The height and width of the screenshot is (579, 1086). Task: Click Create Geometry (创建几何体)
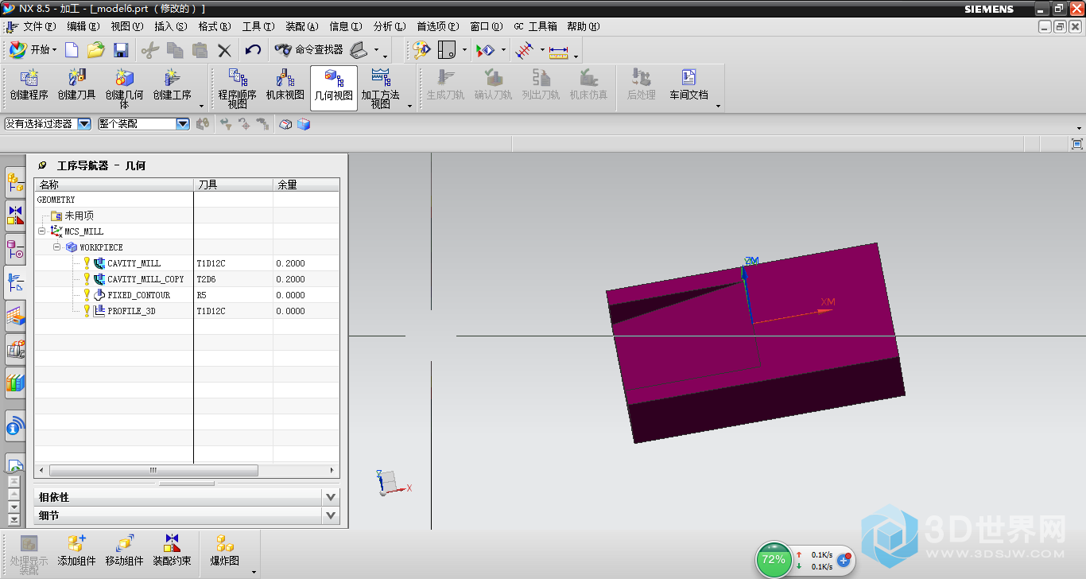point(125,87)
